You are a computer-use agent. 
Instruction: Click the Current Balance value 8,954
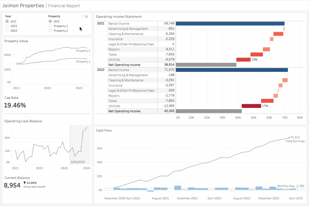click(x=12, y=185)
